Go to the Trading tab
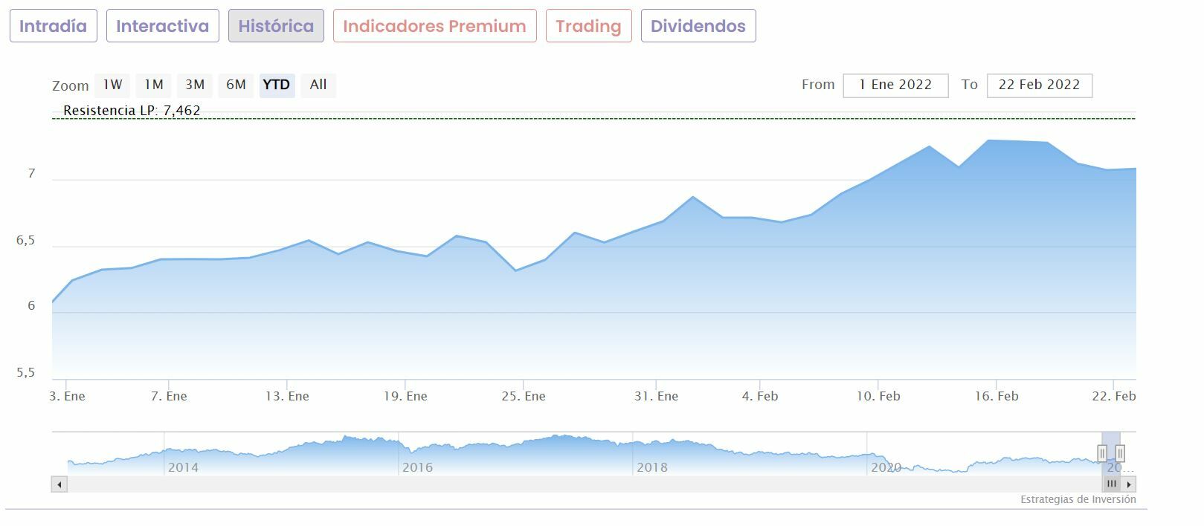 tap(588, 26)
